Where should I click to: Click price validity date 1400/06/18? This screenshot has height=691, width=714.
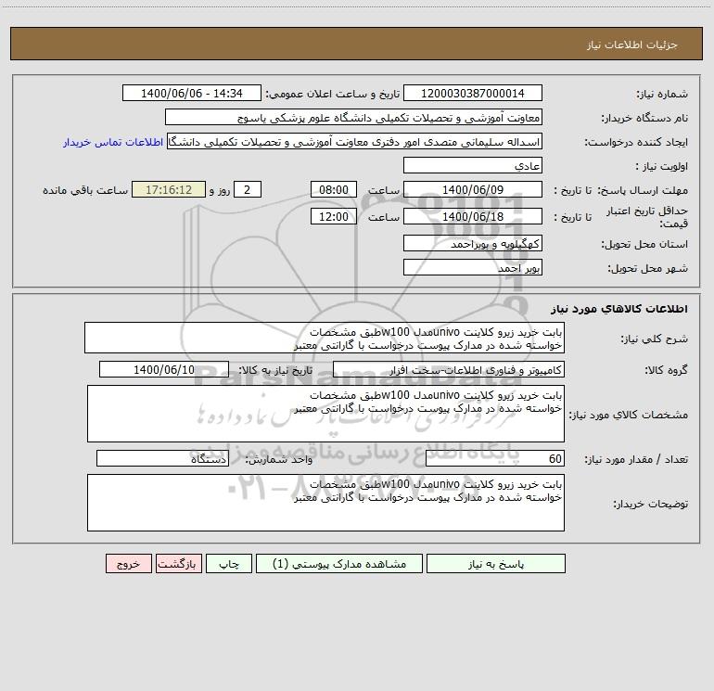[x=473, y=216]
